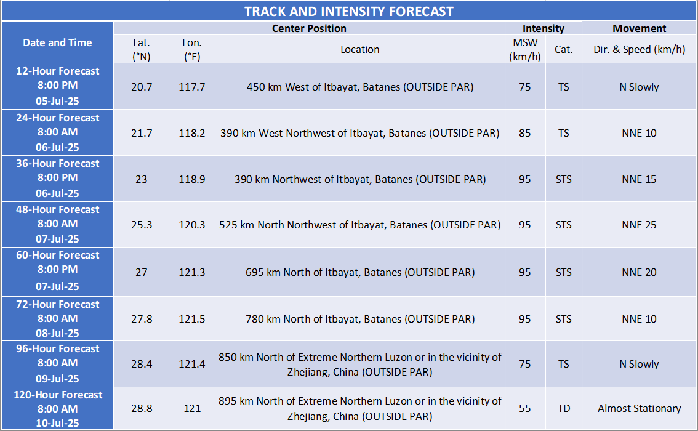The image size is (698, 431).
Task: Click latitude value 21.7
Action: point(142,133)
